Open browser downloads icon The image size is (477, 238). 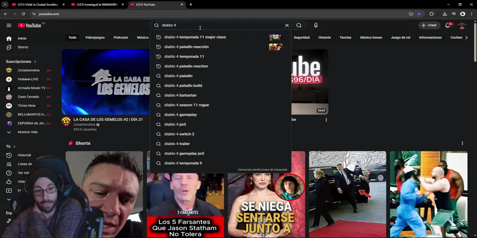[x=445, y=14]
